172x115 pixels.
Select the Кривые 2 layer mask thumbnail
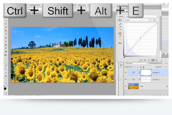click(x=146, y=72)
